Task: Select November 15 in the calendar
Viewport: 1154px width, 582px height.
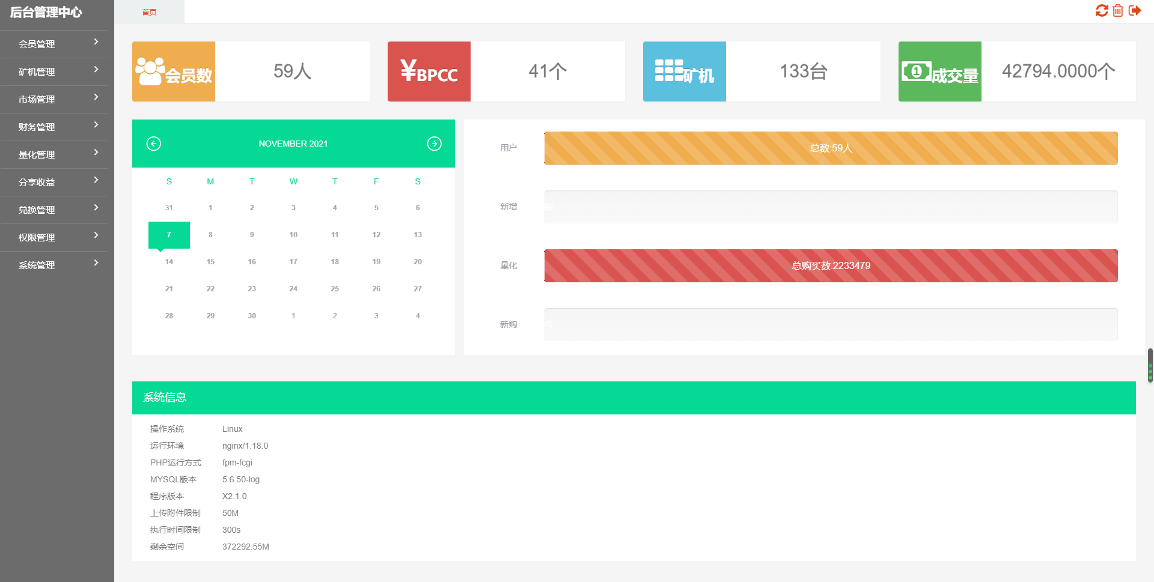Action: coord(210,262)
